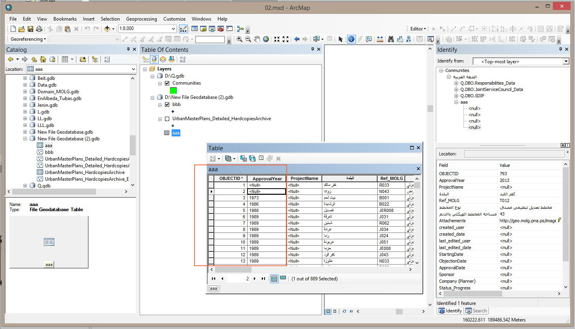Expand the Beit.gdb node in Catalog
Viewport: 575px width, 329px height.
coord(25,78)
